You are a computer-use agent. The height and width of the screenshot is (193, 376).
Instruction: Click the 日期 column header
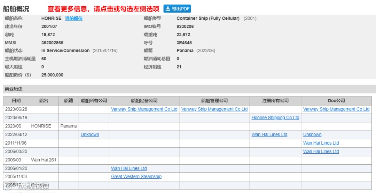coord(16,101)
